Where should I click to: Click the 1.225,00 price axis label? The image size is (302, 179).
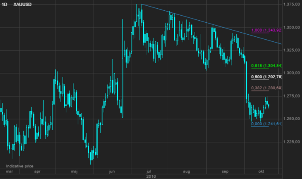pos(292,142)
